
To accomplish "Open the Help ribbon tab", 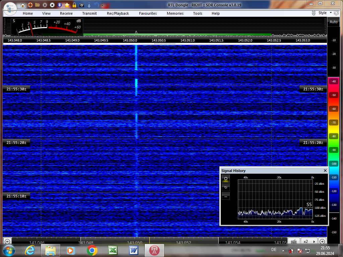I will coord(216,13).
